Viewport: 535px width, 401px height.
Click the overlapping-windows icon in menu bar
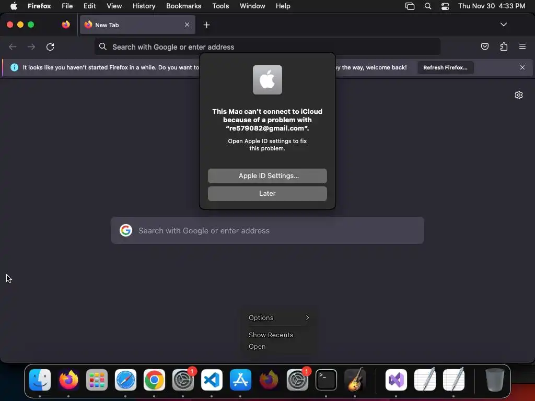410,6
